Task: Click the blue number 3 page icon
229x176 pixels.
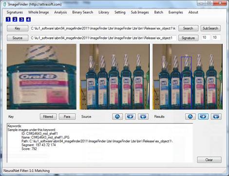Action: click(x=21, y=20)
